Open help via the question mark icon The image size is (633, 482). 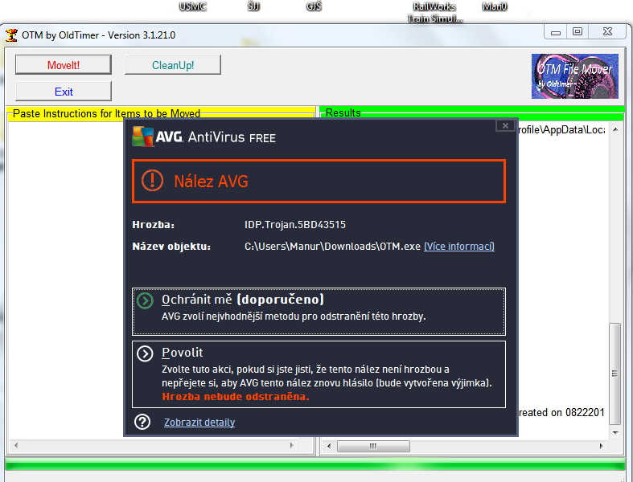point(142,422)
